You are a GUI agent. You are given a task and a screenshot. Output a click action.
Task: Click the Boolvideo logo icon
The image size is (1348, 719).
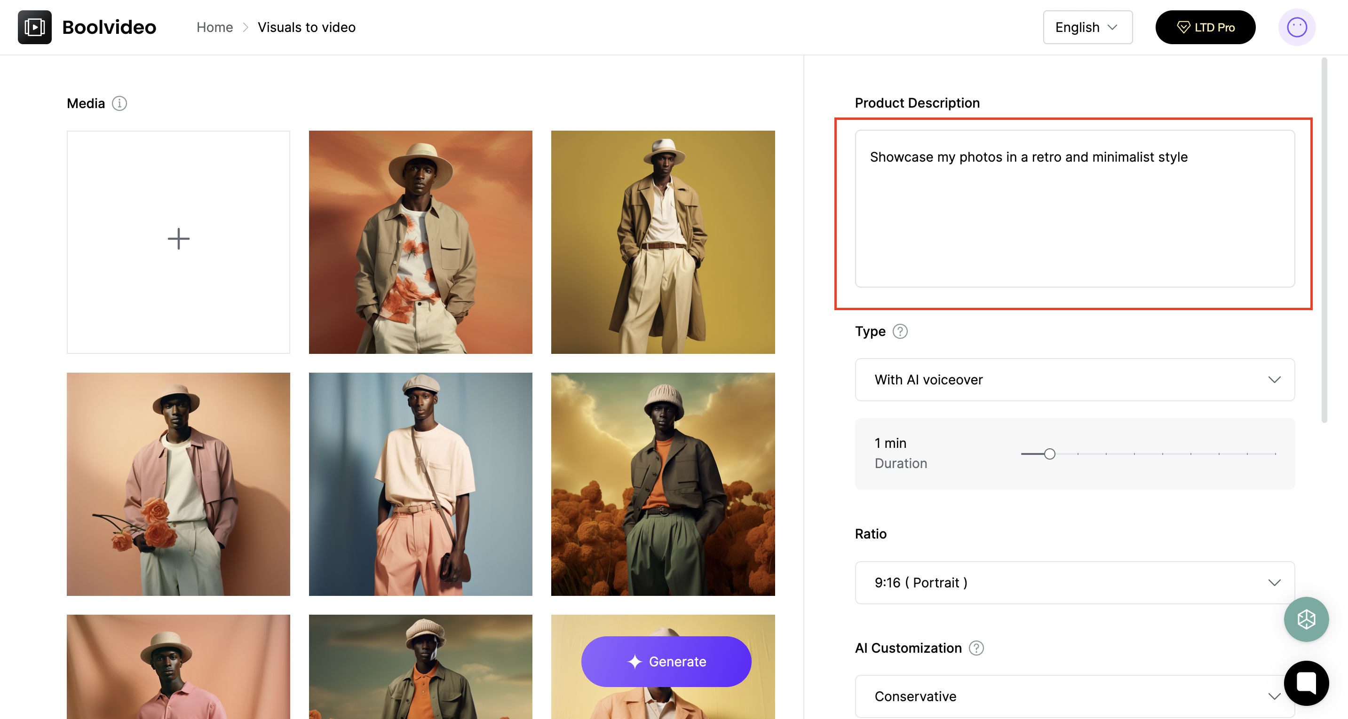coord(34,27)
